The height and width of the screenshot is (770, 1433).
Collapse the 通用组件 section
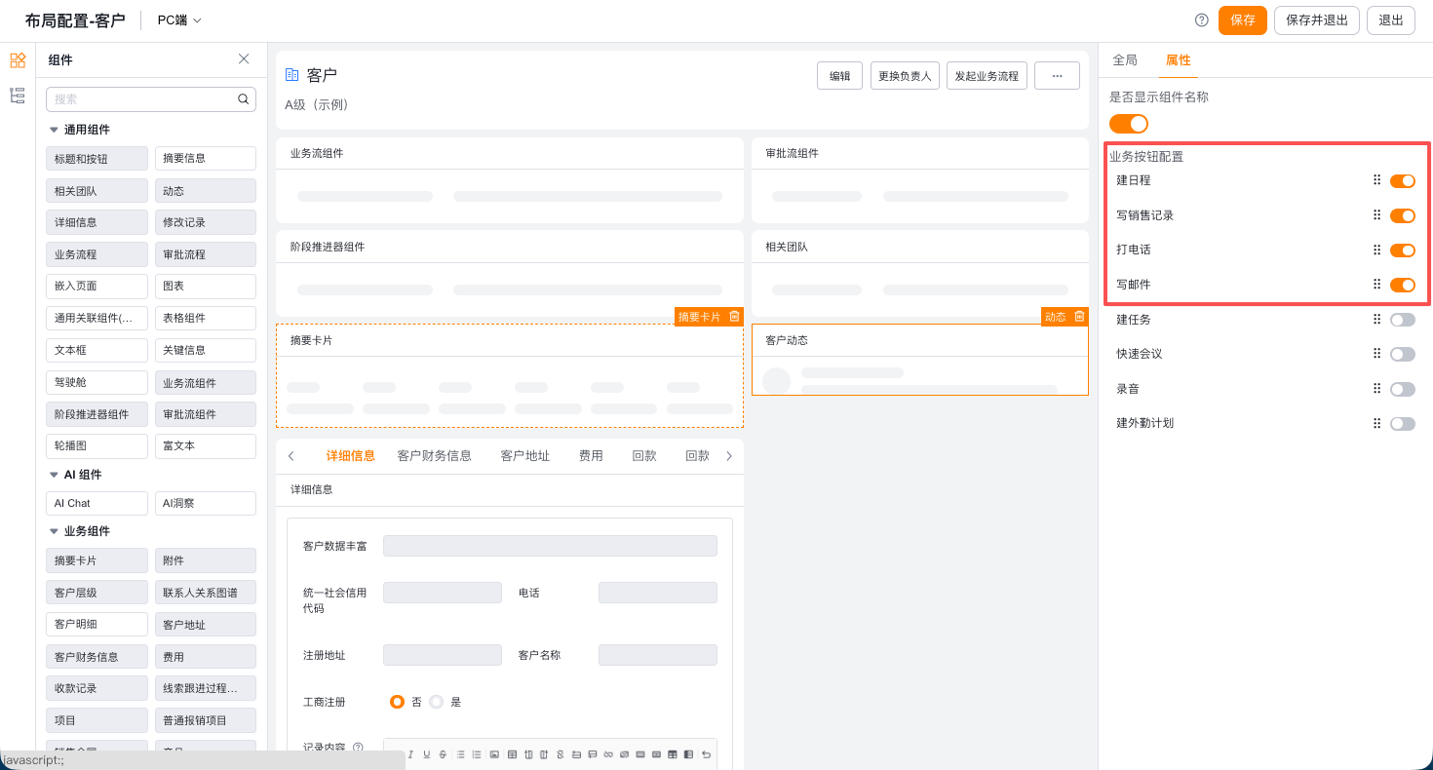coord(54,130)
